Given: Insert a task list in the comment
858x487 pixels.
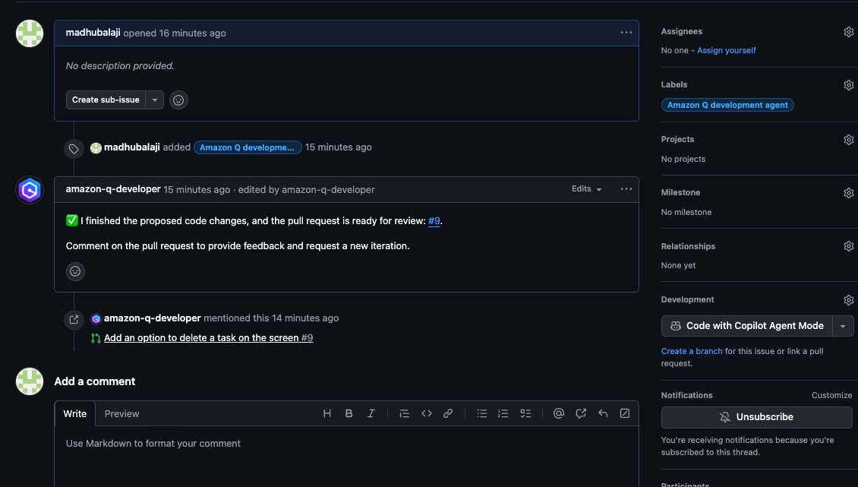Looking at the screenshot, I should (x=525, y=413).
